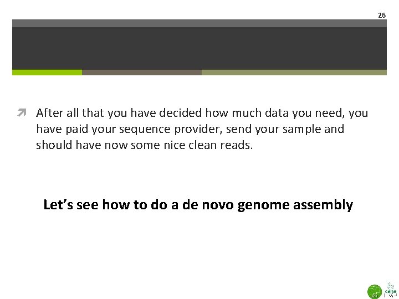Click the line starting 'After all that you'
Image resolution: width=399 pixels, height=299 pixels.
click(x=202, y=113)
